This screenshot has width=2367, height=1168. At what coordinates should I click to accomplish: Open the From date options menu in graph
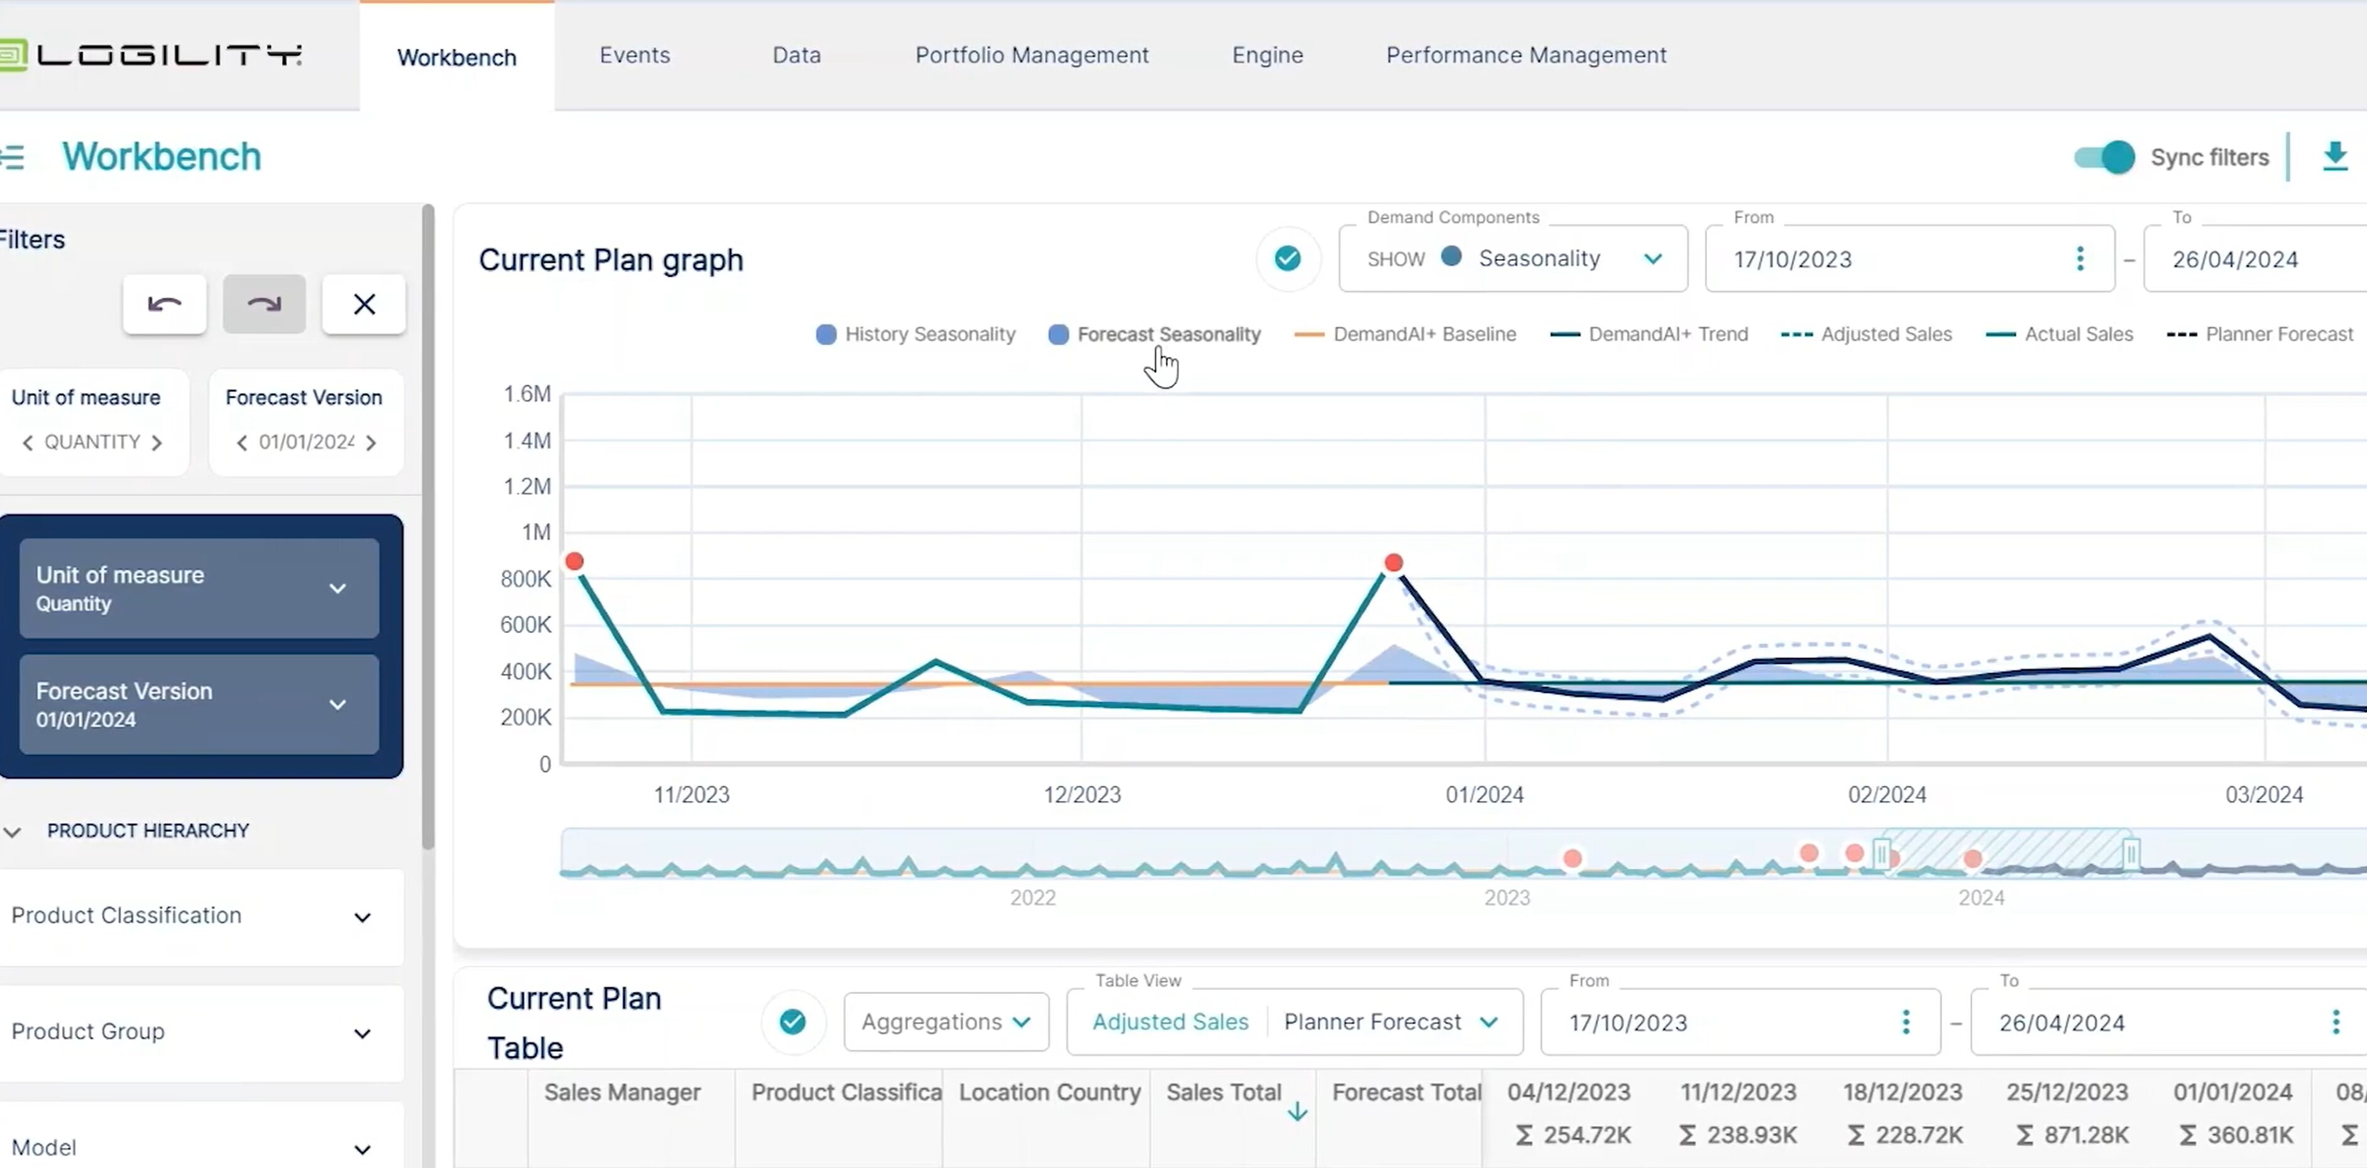(x=2079, y=259)
